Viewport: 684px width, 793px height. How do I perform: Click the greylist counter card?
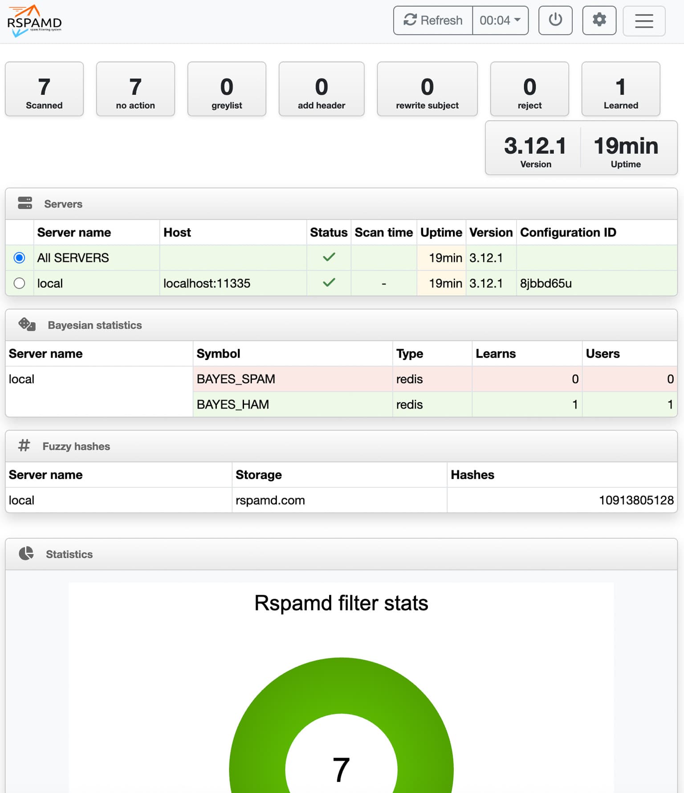[227, 89]
